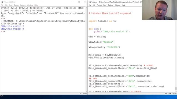The image size is (177, 99).
Task: Minimize the Python Shell window
Action: (x=74, y=2)
